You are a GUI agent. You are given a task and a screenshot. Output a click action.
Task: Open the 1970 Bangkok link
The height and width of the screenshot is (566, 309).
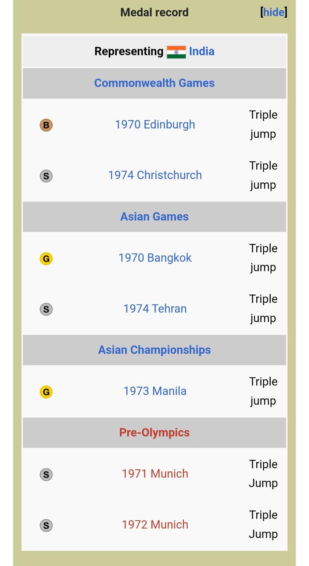pos(155,258)
